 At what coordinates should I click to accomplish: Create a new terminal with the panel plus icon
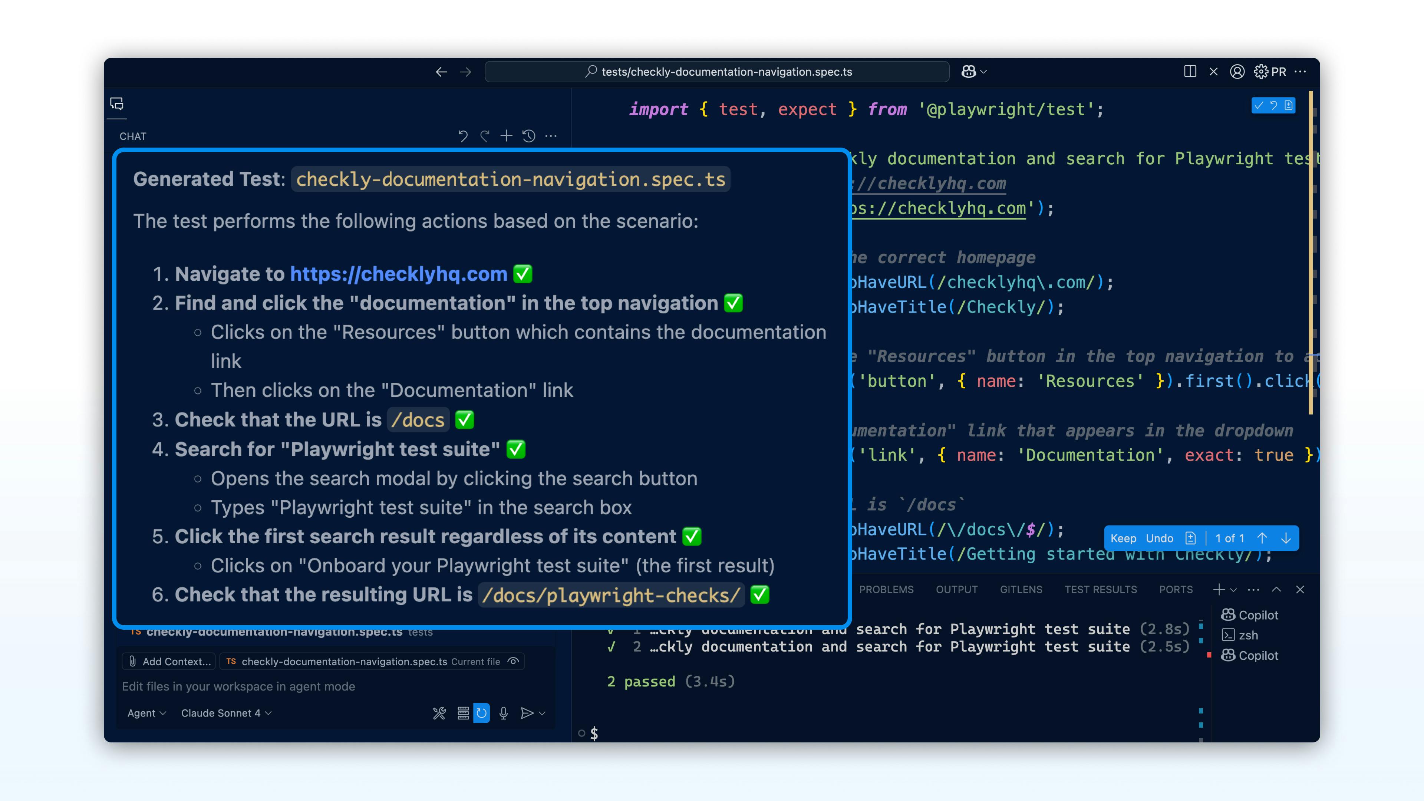(1219, 590)
